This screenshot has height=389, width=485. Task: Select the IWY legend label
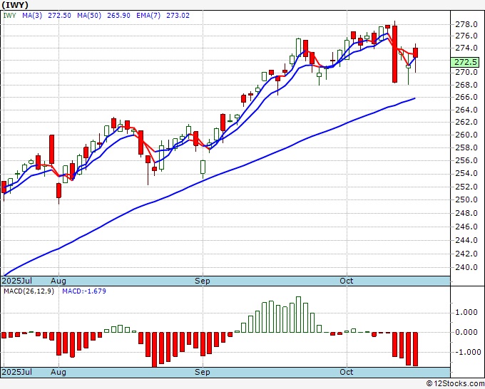click(9, 16)
